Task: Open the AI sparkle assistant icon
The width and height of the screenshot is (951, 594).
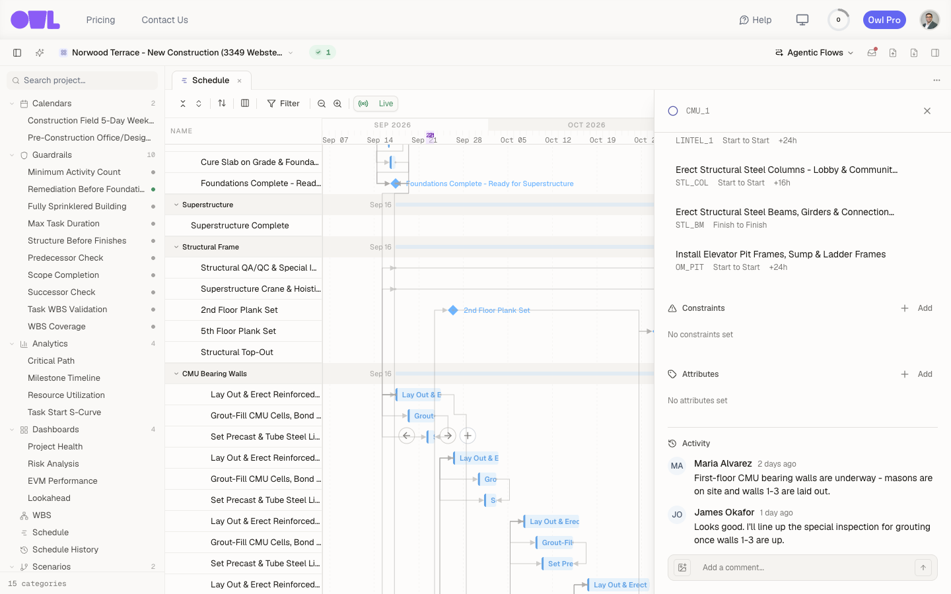Action: point(40,53)
